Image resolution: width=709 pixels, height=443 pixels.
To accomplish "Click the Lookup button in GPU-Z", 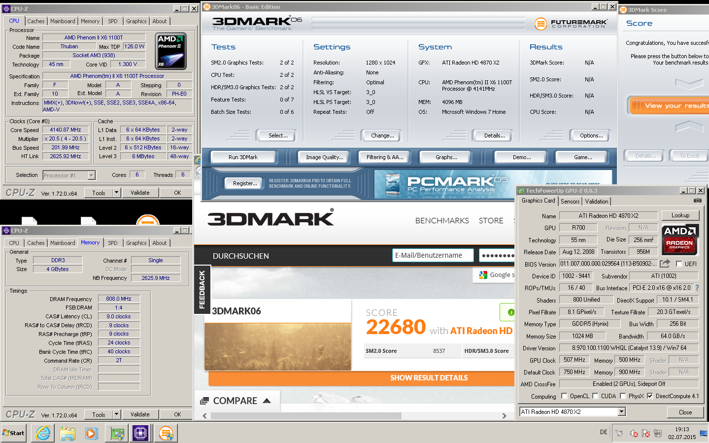I will point(680,215).
